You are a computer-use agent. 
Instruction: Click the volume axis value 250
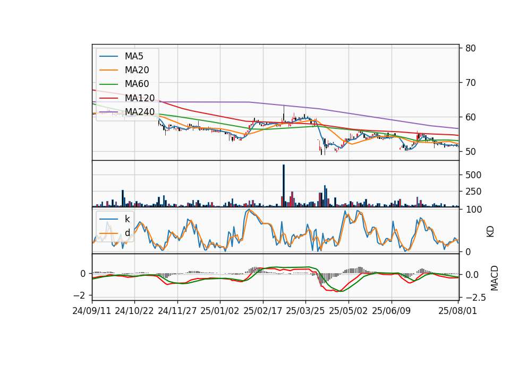click(x=473, y=191)
